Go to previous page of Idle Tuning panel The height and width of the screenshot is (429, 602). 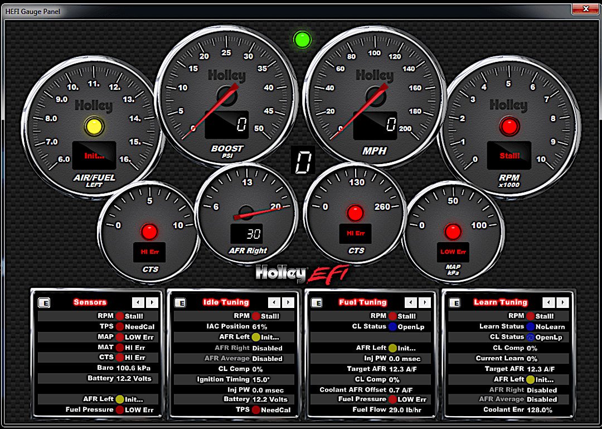274,303
